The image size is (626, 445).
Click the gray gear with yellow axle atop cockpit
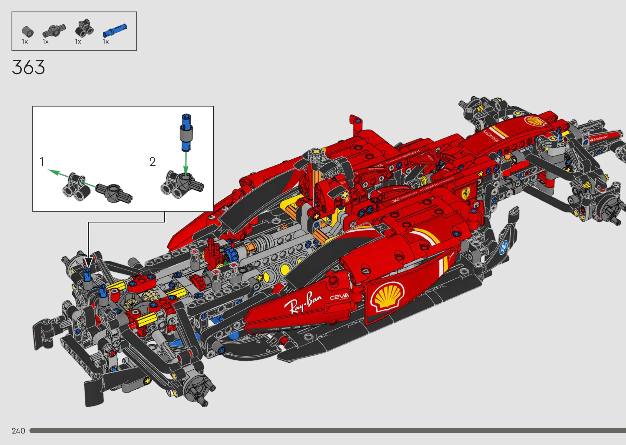316,156
